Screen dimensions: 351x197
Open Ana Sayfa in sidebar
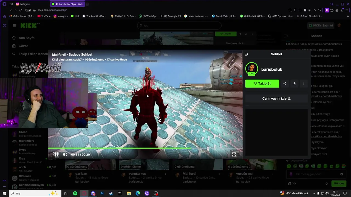coord(27,38)
